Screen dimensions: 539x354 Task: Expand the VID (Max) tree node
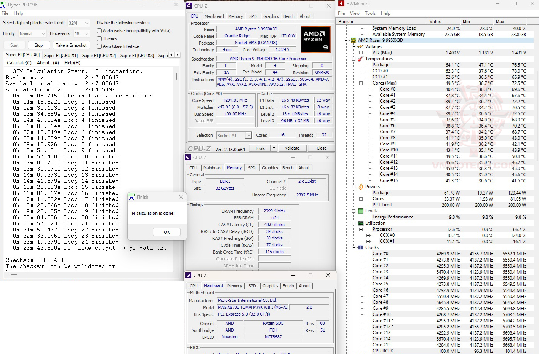(361, 53)
